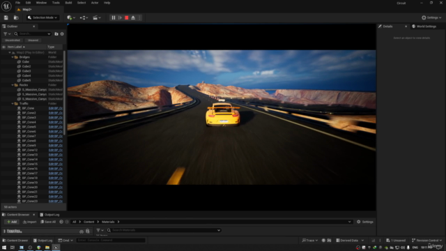
Task: Collapse the Rocks folder
Action: 13,85
